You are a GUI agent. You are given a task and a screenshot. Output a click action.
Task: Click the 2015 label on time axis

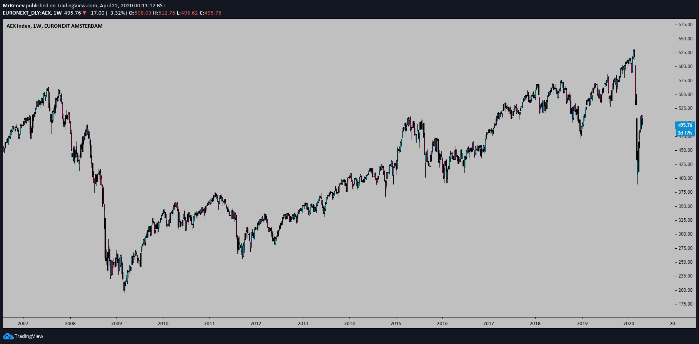[x=396, y=324]
